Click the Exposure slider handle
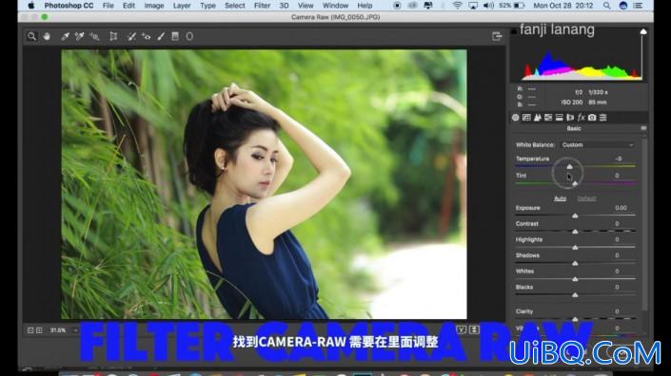Screen dimensions: 671x376 coord(575,216)
